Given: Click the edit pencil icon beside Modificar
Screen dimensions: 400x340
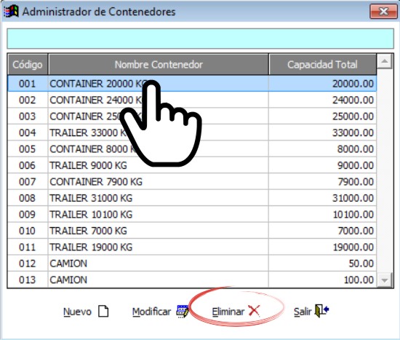Looking at the screenshot, I should pos(183,311).
